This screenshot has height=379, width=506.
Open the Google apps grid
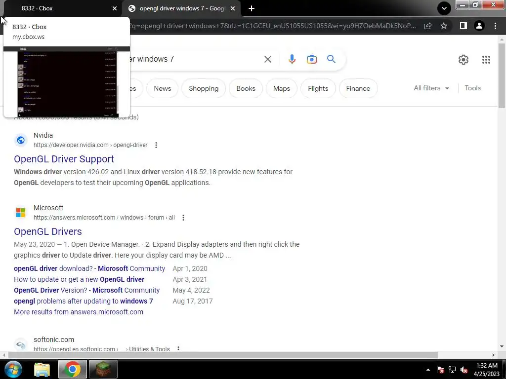pos(486,60)
